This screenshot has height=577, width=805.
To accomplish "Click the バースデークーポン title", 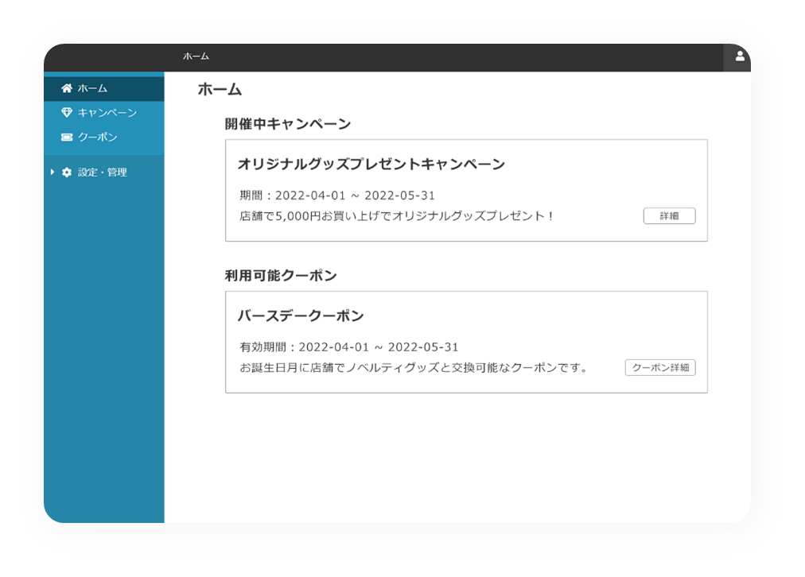I will [x=301, y=316].
